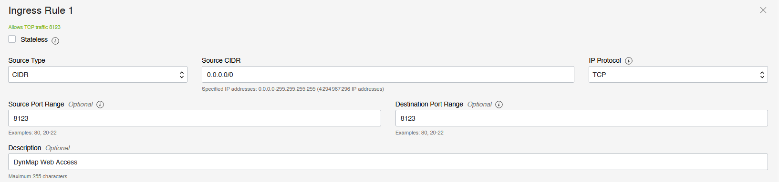The image size is (779, 182).
Task: Click the Source Port Range label text
Action: pos(36,104)
